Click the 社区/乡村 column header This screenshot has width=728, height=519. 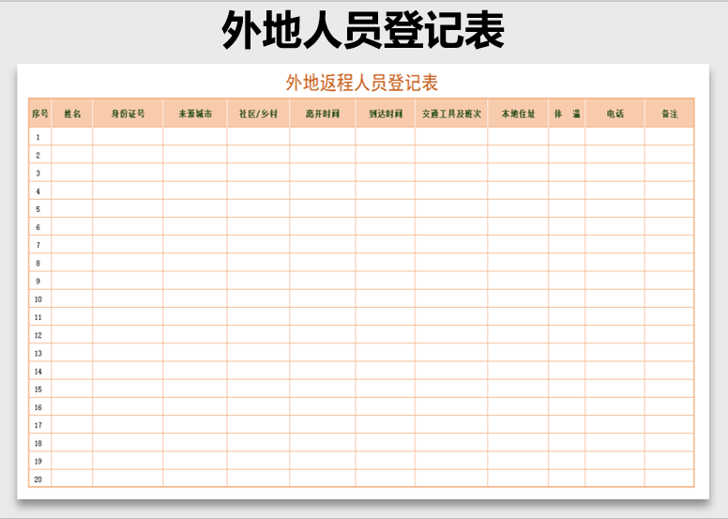point(258,114)
